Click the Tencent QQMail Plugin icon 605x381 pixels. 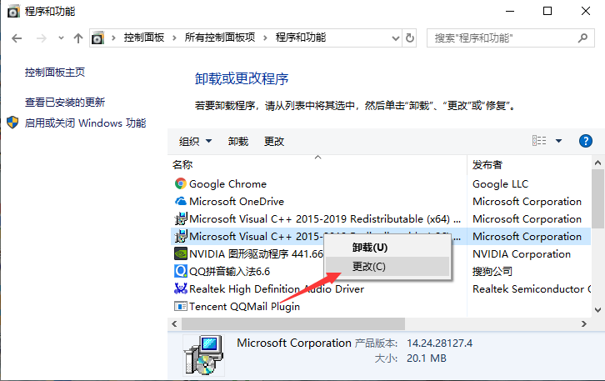pos(180,307)
